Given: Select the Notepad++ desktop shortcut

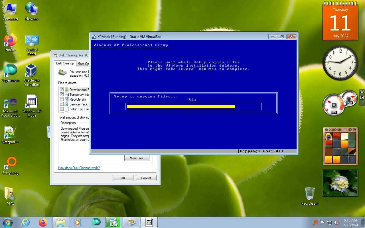Looking at the screenshot, I should pos(11,135).
